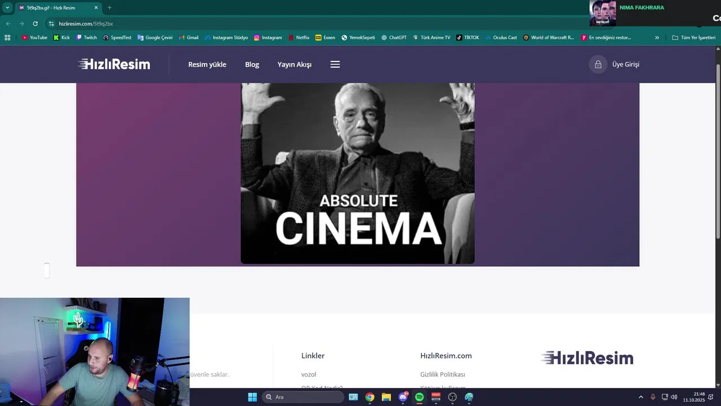Click the HızlıResim logo in header
The width and height of the screenshot is (721, 406).
pos(114,64)
